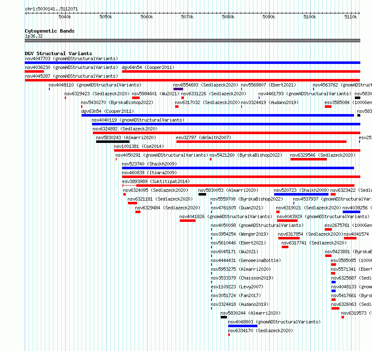Open esv3893989 Suktitipat2014 label

point(156,181)
